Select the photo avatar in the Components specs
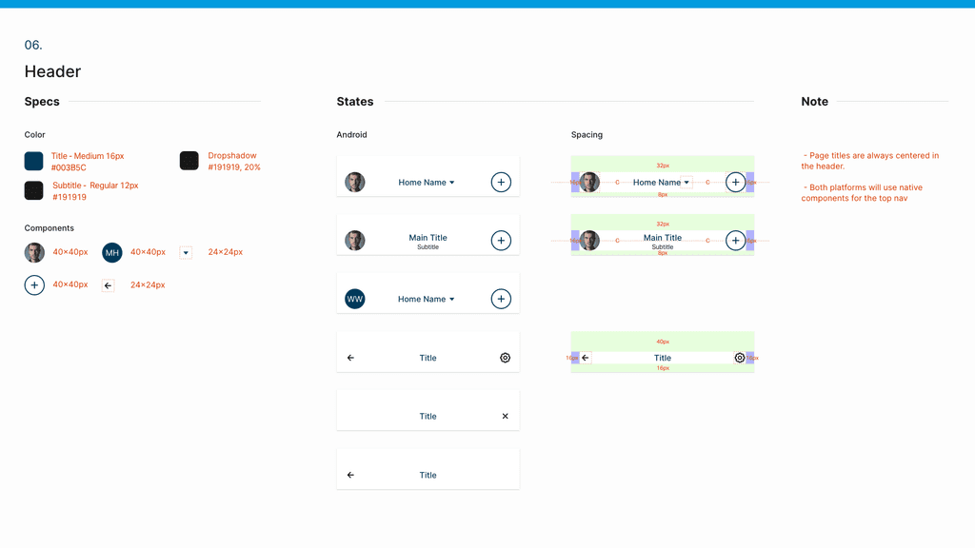Image resolution: width=975 pixels, height=548 pixels. pyautogui.click(x=34, y=252)
